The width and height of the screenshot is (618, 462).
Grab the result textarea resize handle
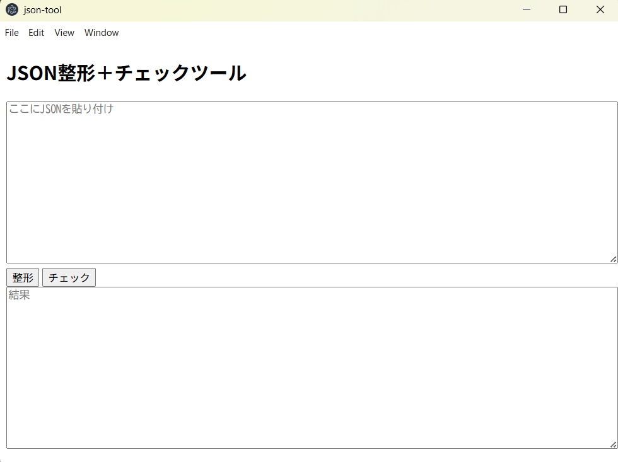[x=613, y=445]
